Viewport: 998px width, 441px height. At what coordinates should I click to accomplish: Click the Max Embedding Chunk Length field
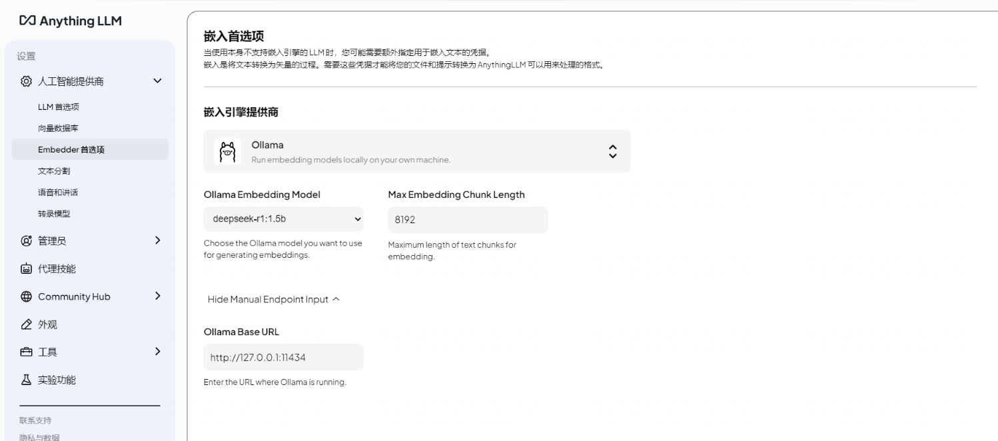click(x=468, y=219)
